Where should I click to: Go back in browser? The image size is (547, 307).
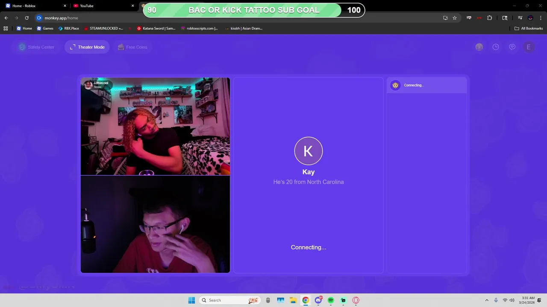tap(6, 18)
